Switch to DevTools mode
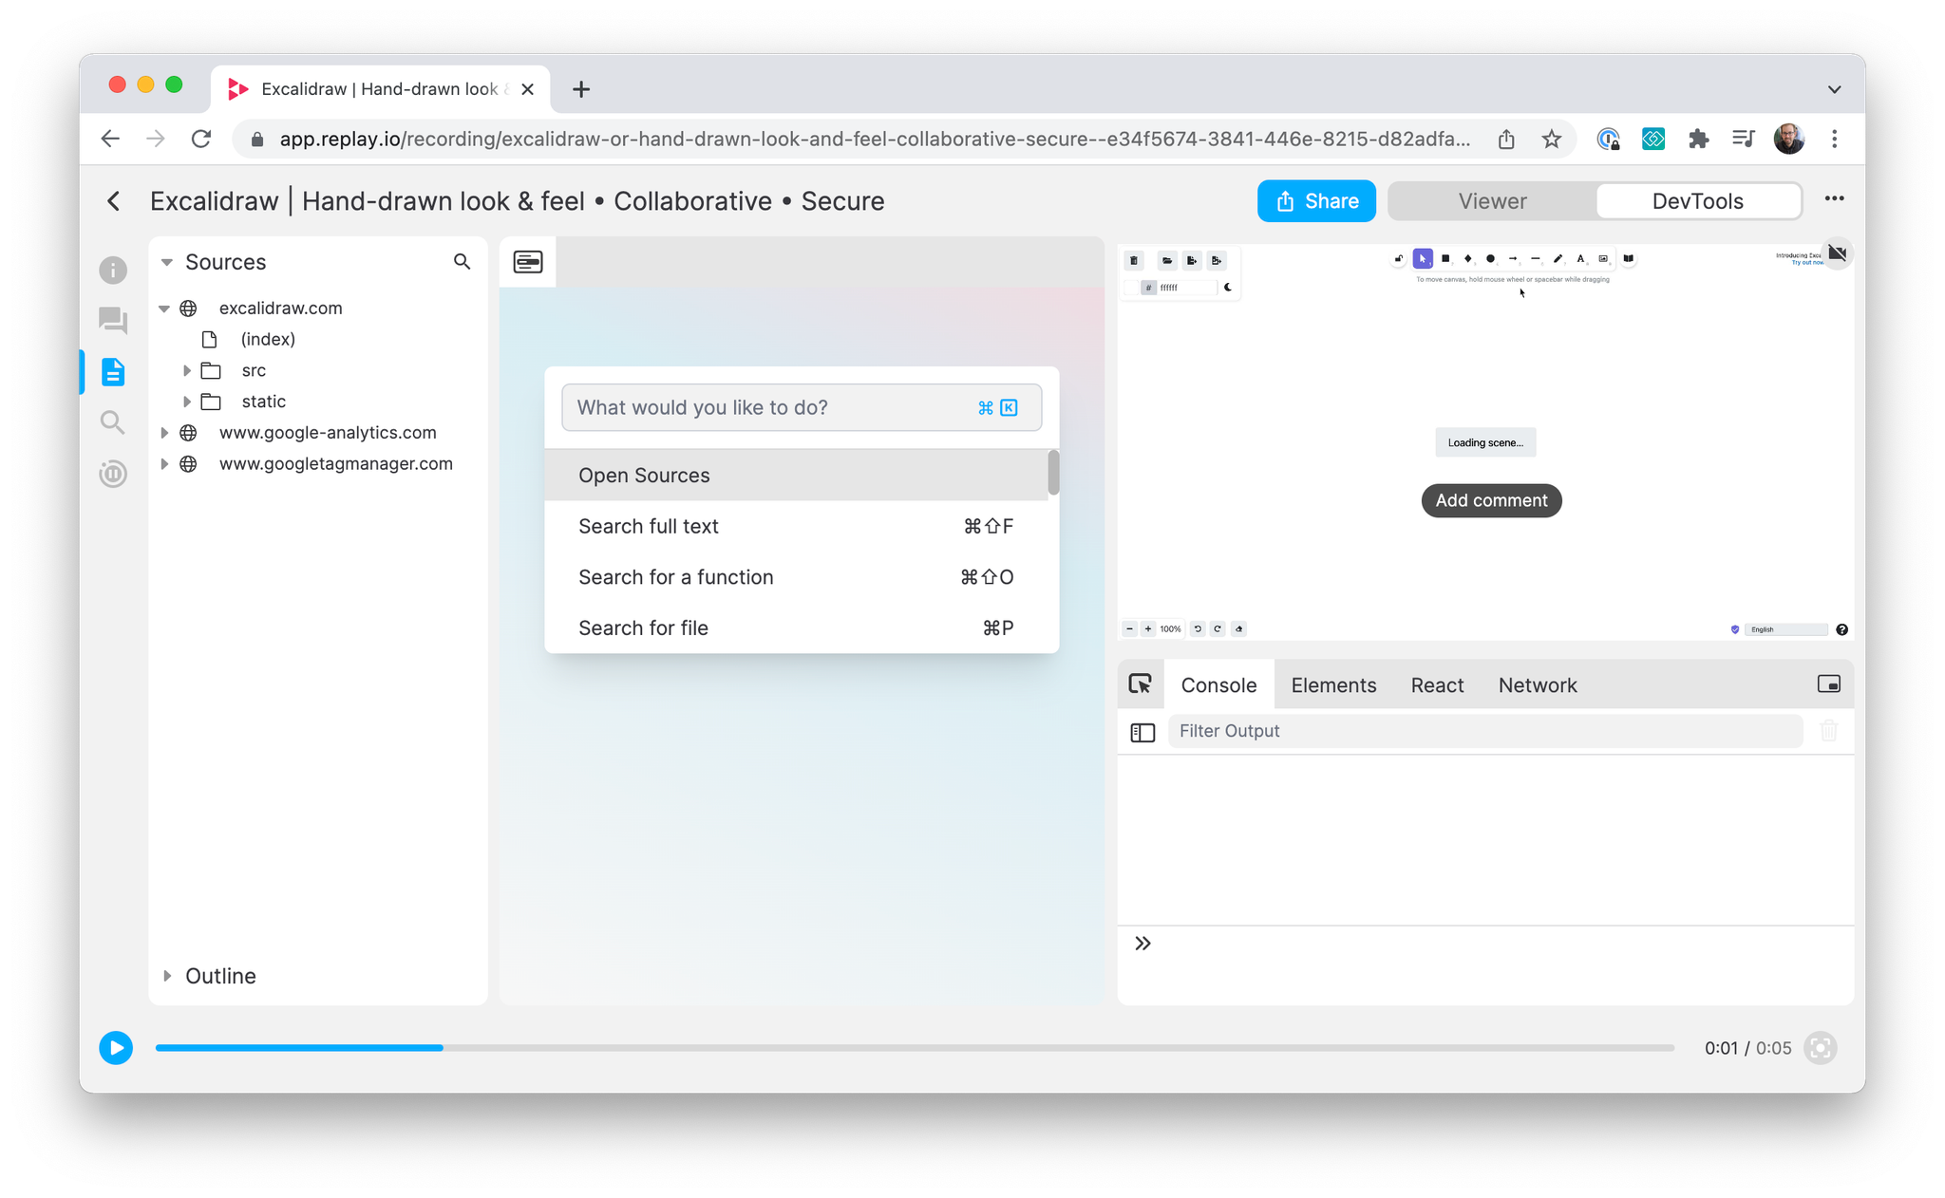Screen dimensions: 1945x1198 [x=1697, y=201]
